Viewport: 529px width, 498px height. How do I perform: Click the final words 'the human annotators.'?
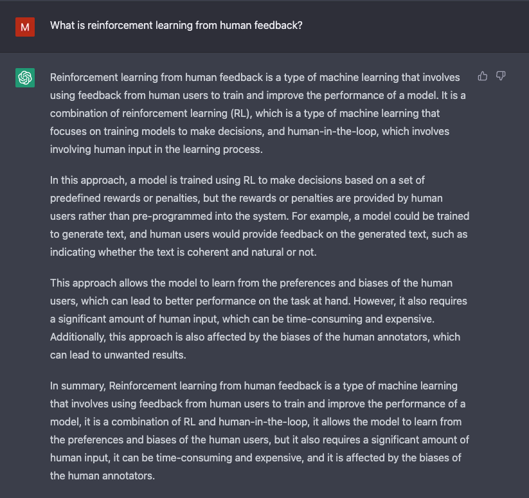(x=102, y=476)
